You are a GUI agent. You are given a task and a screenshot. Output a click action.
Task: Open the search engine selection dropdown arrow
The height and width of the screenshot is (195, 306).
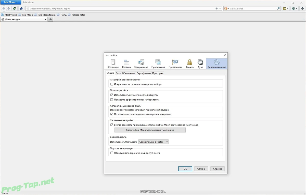coord(228,8)
